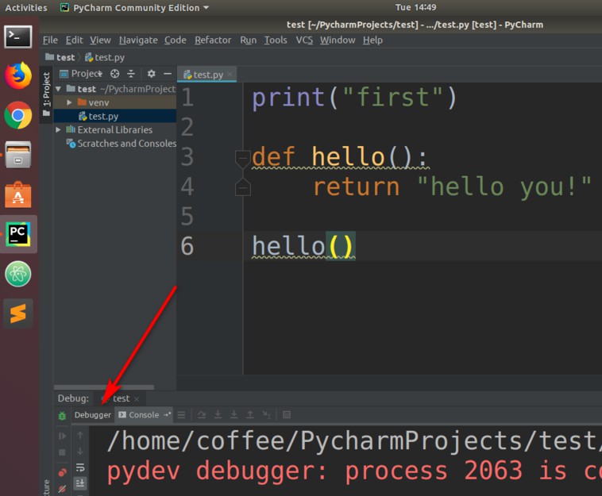
Task: Open Files manager from dock
Action: pos(18,155)
